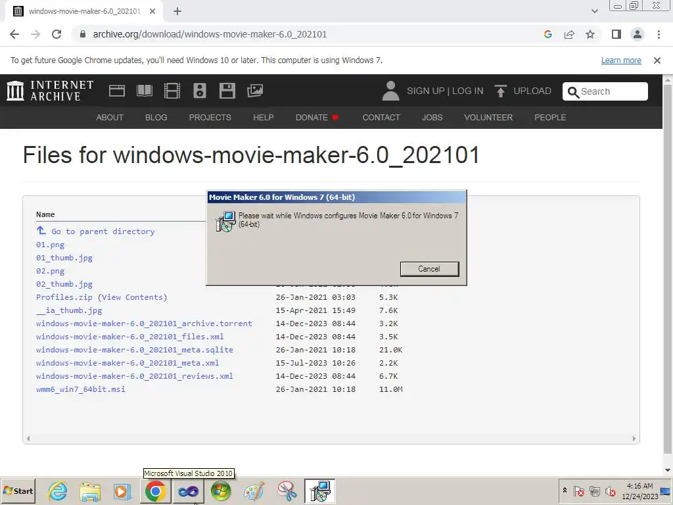Open the CONTACT menu item

381,117
